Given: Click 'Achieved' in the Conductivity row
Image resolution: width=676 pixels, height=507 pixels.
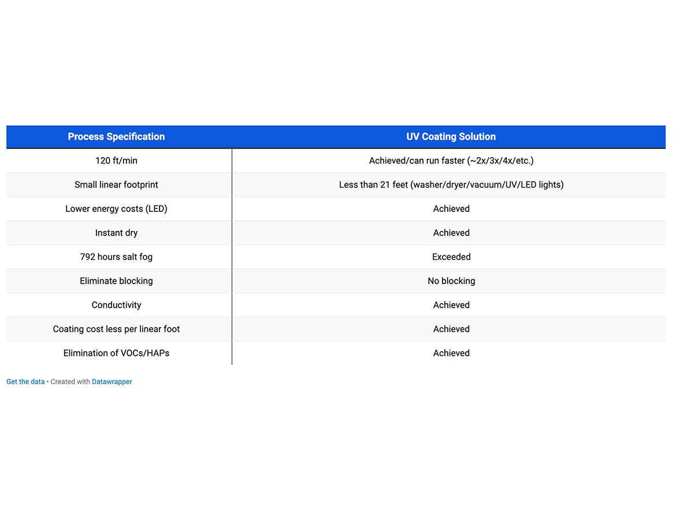Looking at the screenshot, I should (451, 305).
